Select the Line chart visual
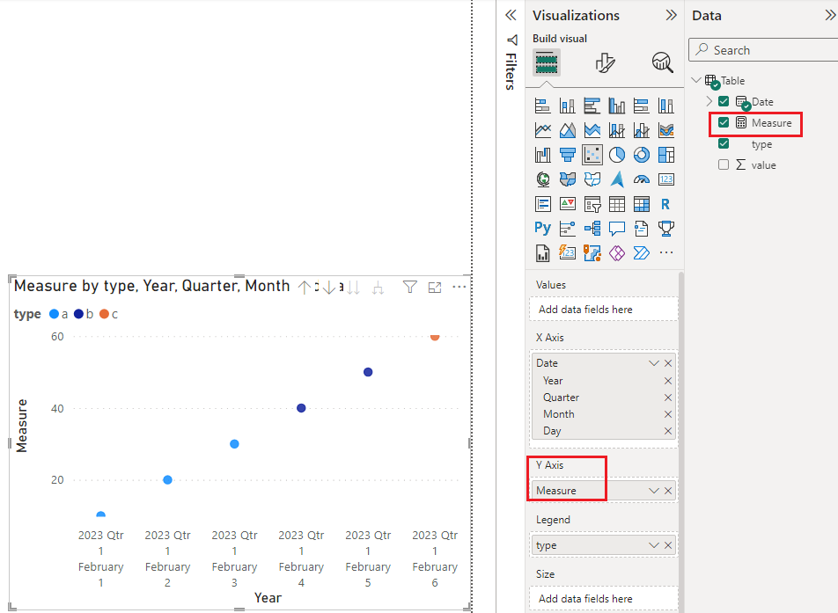 pyautogui.click(x=542, y=130)
